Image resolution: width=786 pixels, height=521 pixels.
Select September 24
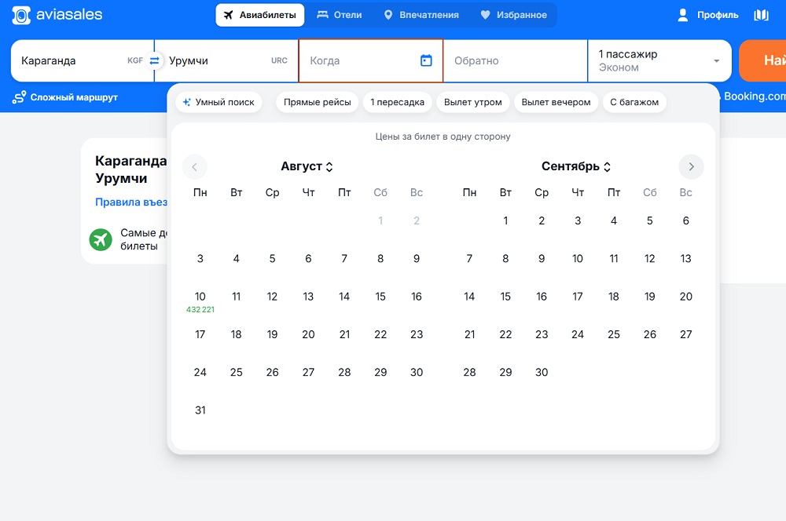(x=578, y=334)
